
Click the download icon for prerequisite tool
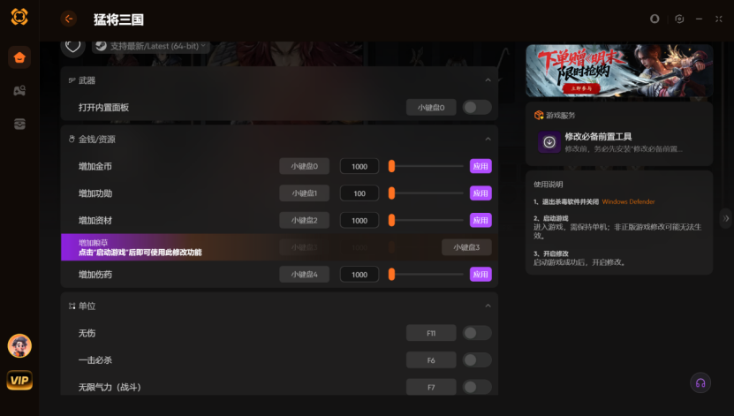(549, 142)
